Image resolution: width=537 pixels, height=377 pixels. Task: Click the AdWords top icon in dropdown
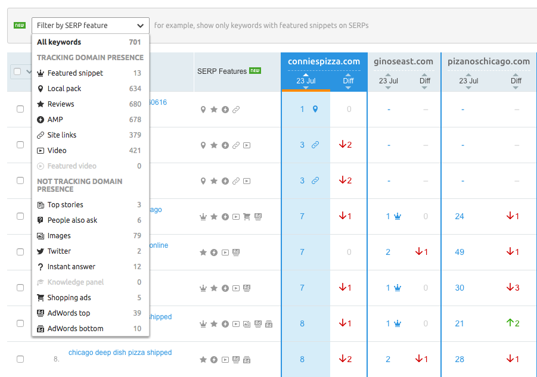(41, 313)
